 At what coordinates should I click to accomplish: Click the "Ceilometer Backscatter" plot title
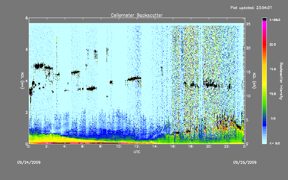137,15
